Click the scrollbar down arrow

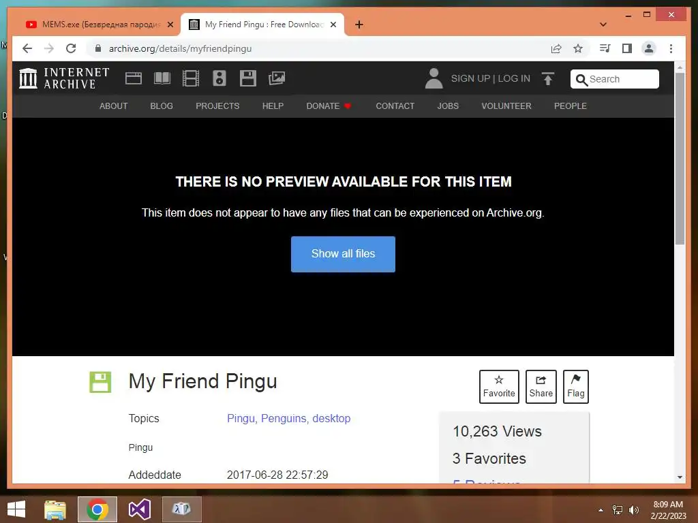680,477
